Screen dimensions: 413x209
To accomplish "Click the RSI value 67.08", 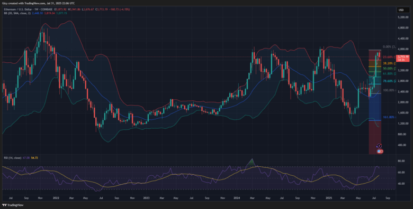I will [x=25, y=158].
